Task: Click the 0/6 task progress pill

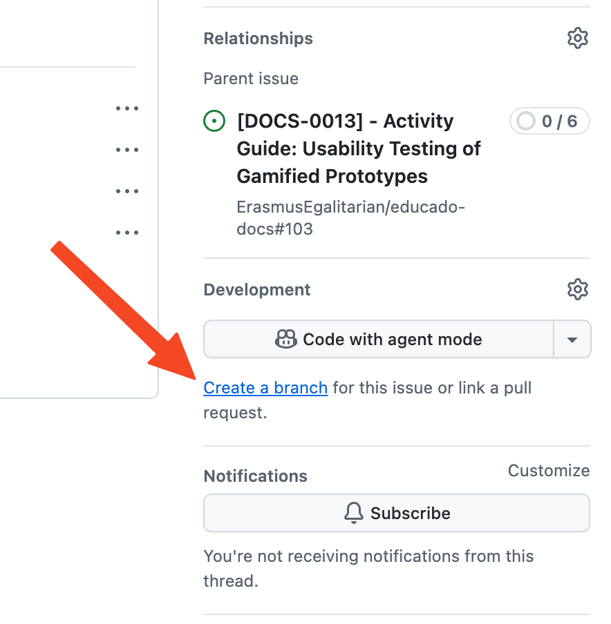Action: coord(549,121)
